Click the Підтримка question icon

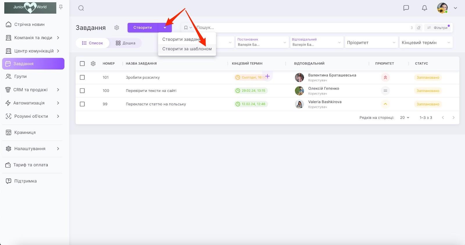(8, 181)
